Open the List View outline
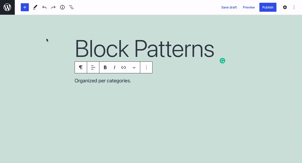The image size is (302, 163). click(x=71, y=7)
